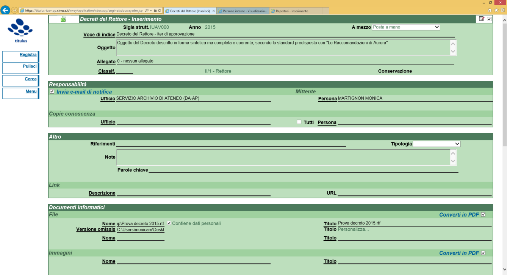
Task: Toggle the checkbox in the form header bar
Action: point(489,19)
